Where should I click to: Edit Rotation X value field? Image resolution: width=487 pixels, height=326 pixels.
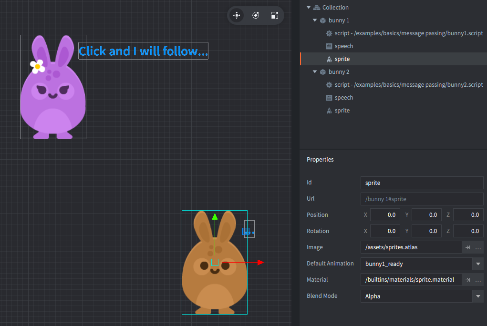pyautogui.click(x=385, y=231)
